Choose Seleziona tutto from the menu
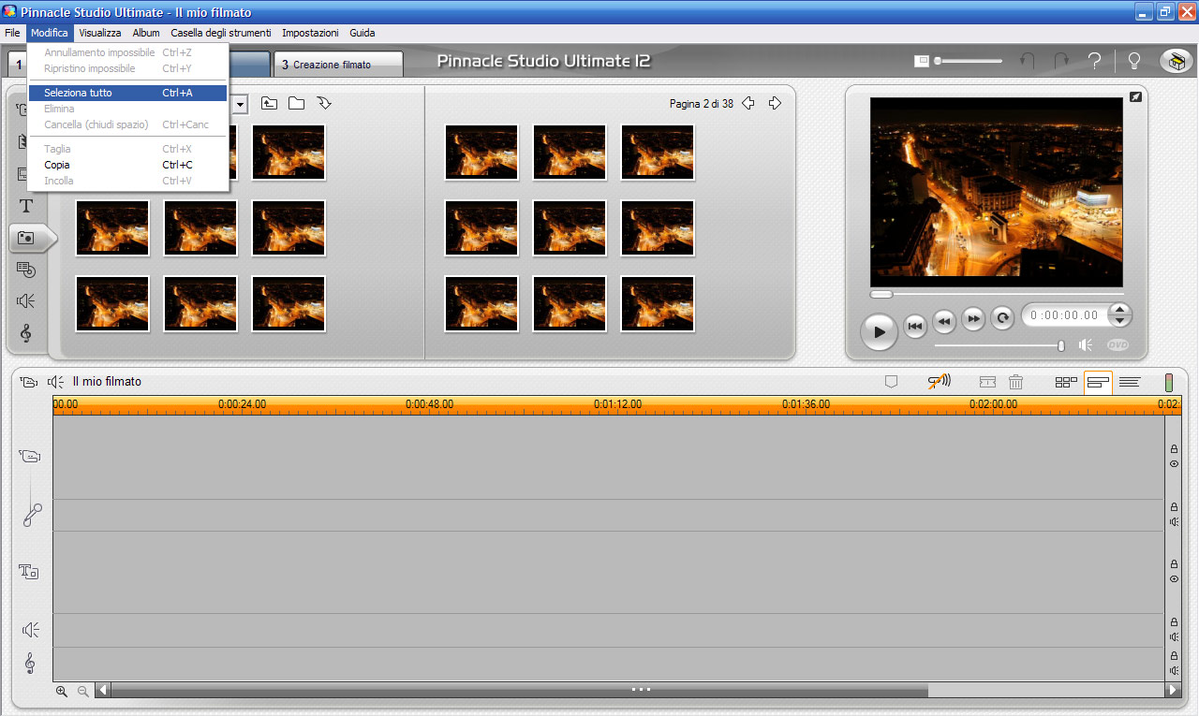Screen dimensions: 1199x716 [127, 93]
